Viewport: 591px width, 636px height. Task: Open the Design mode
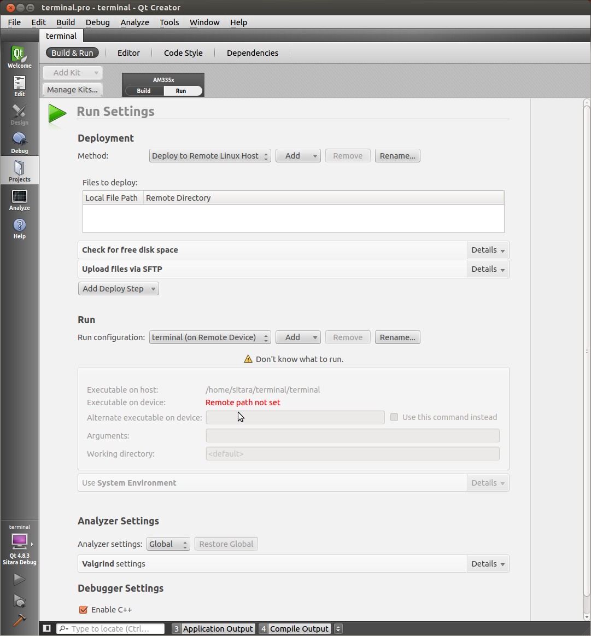coord(19,114)
